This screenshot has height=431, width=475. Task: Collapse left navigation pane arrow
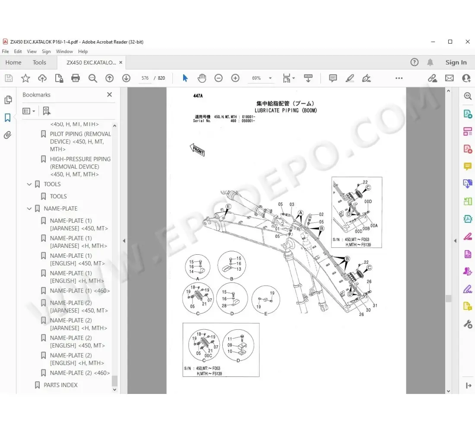coord(124,241)
